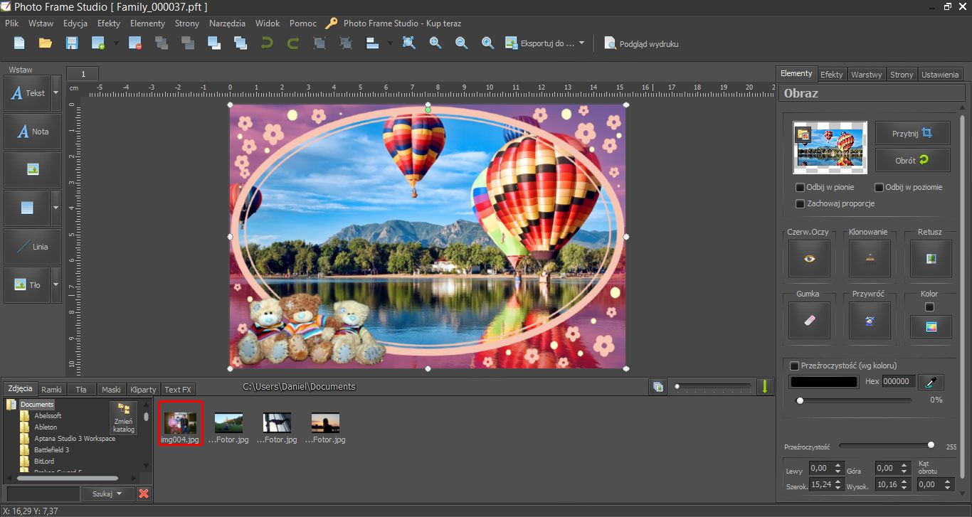Open the Czerw.Oczy red-eye tool
Viewport: 972px width, 517px height.
pyautogui.click(x=809, y=259)
